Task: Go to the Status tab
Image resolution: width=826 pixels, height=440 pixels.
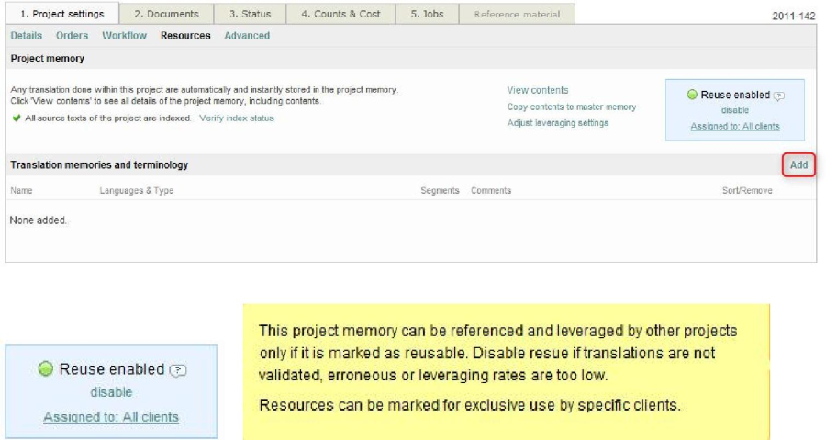Action: tap(250, 14)
